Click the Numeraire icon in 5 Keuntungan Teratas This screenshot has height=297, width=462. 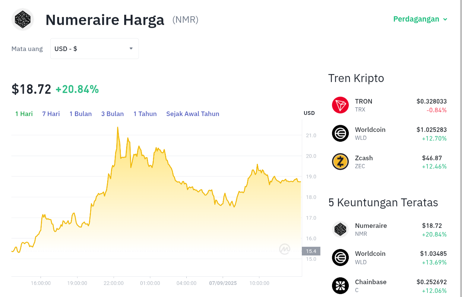(340, 229)
